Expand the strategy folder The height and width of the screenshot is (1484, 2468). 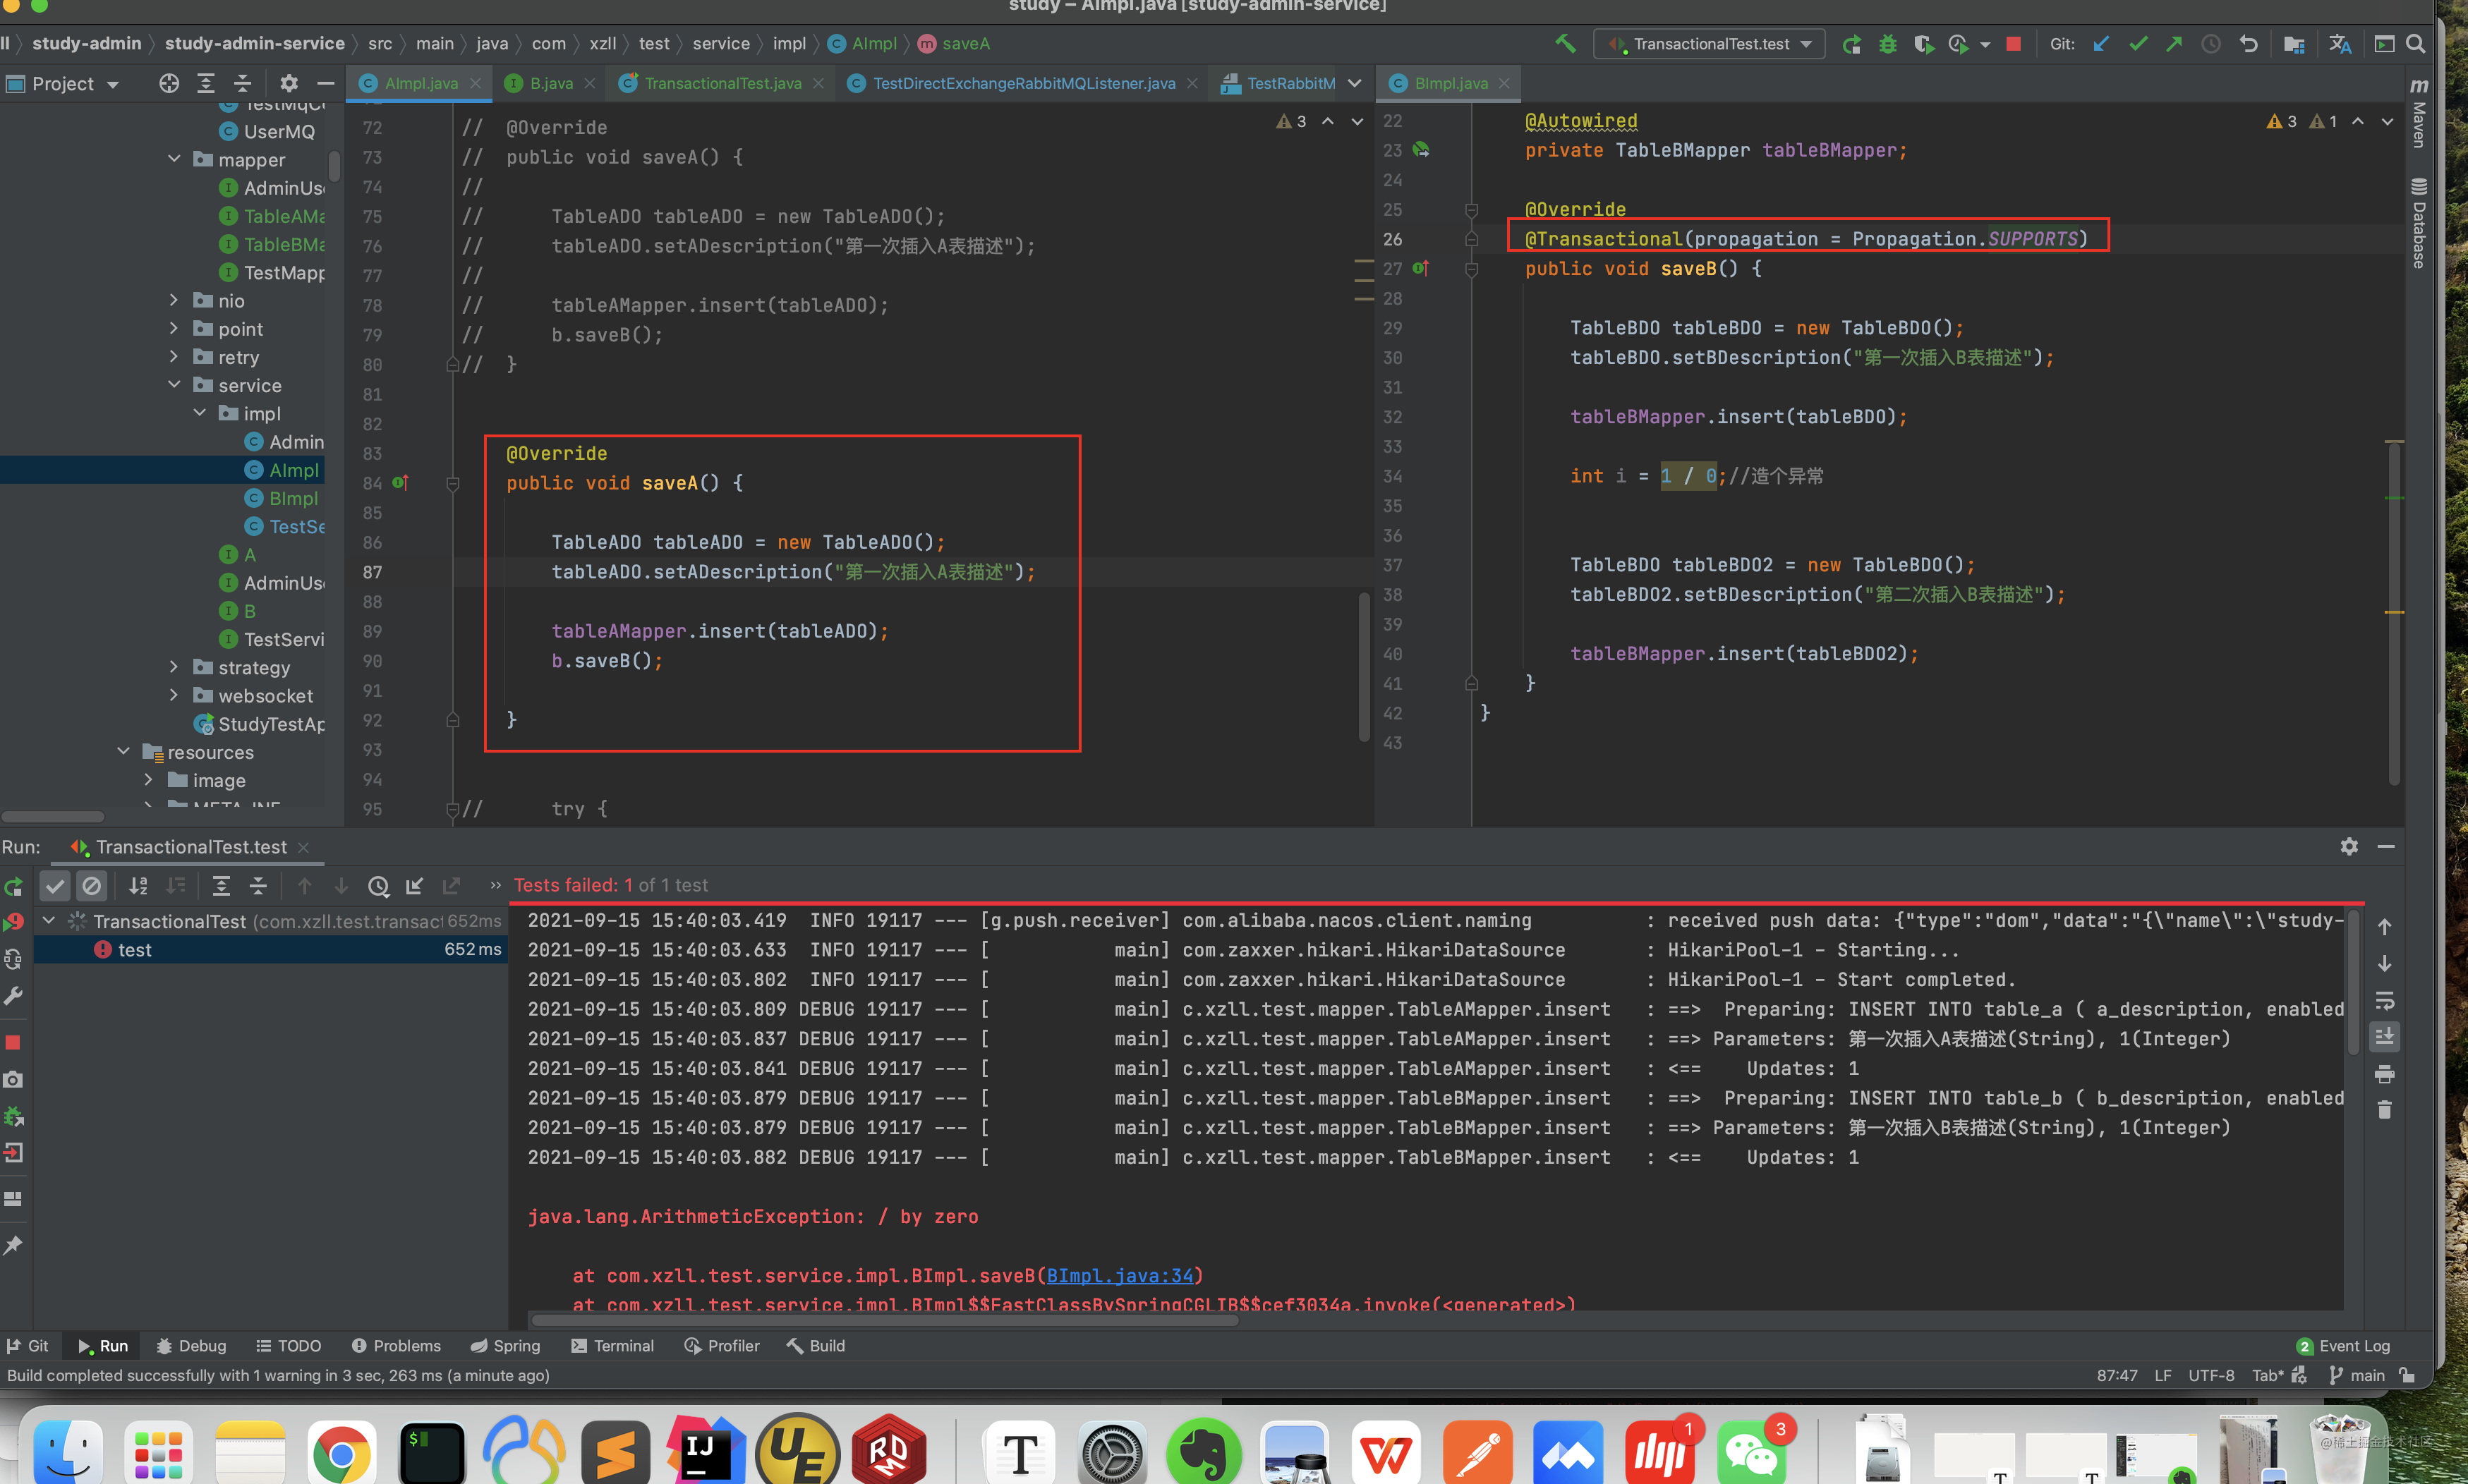174,667
